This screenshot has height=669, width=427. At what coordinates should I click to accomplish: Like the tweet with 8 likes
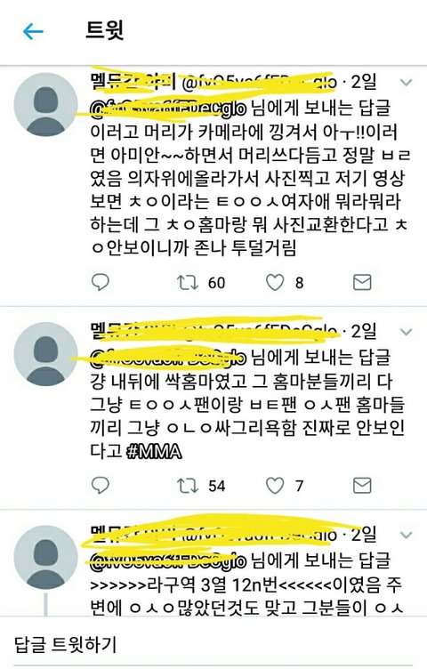point(275,282)
